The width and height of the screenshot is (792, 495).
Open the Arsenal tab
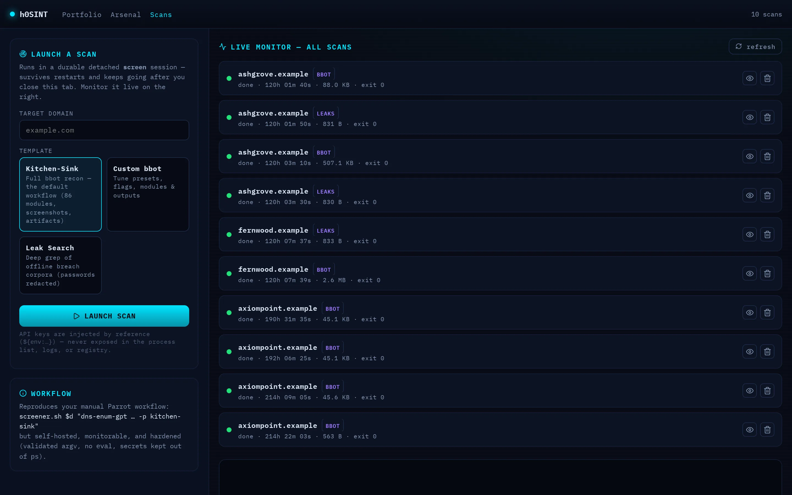126,15
